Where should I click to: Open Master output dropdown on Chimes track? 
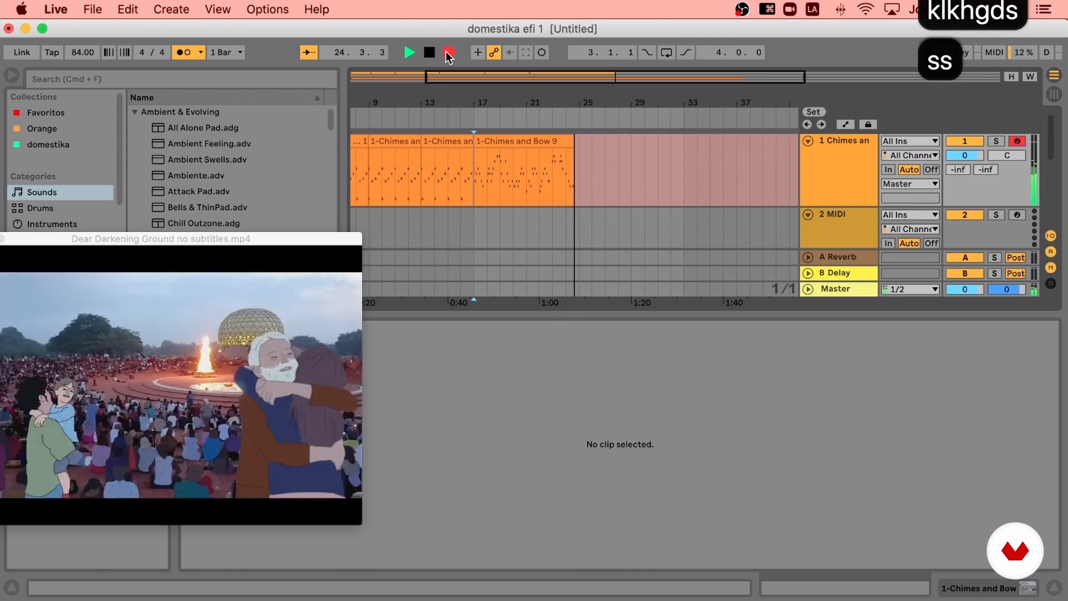(910, 184)
